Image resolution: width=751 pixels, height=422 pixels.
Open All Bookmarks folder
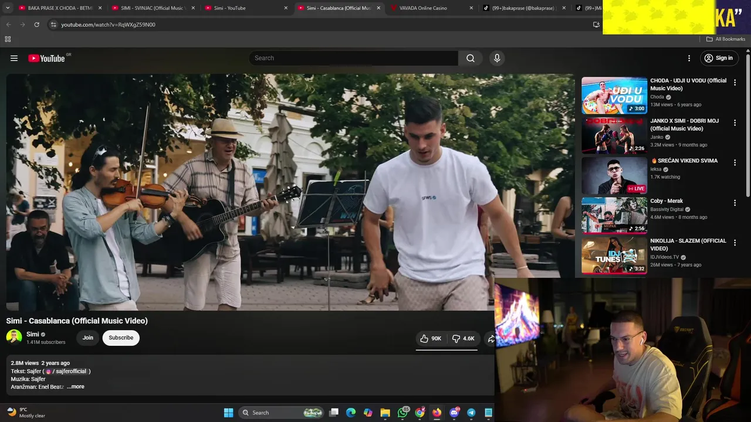click(726, 39)
